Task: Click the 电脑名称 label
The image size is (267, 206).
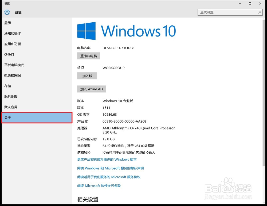Action: [x=84, y=48]
